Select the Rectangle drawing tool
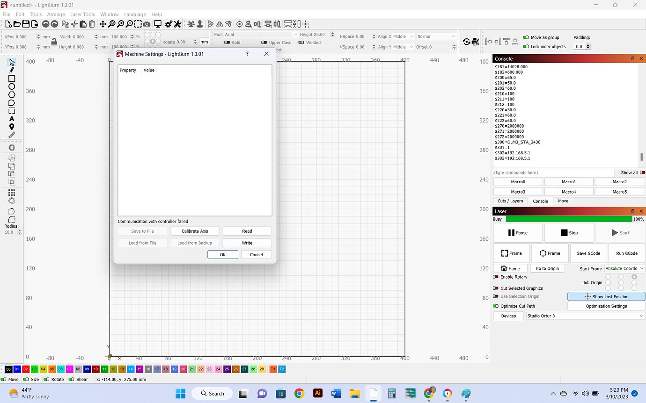 12,79
